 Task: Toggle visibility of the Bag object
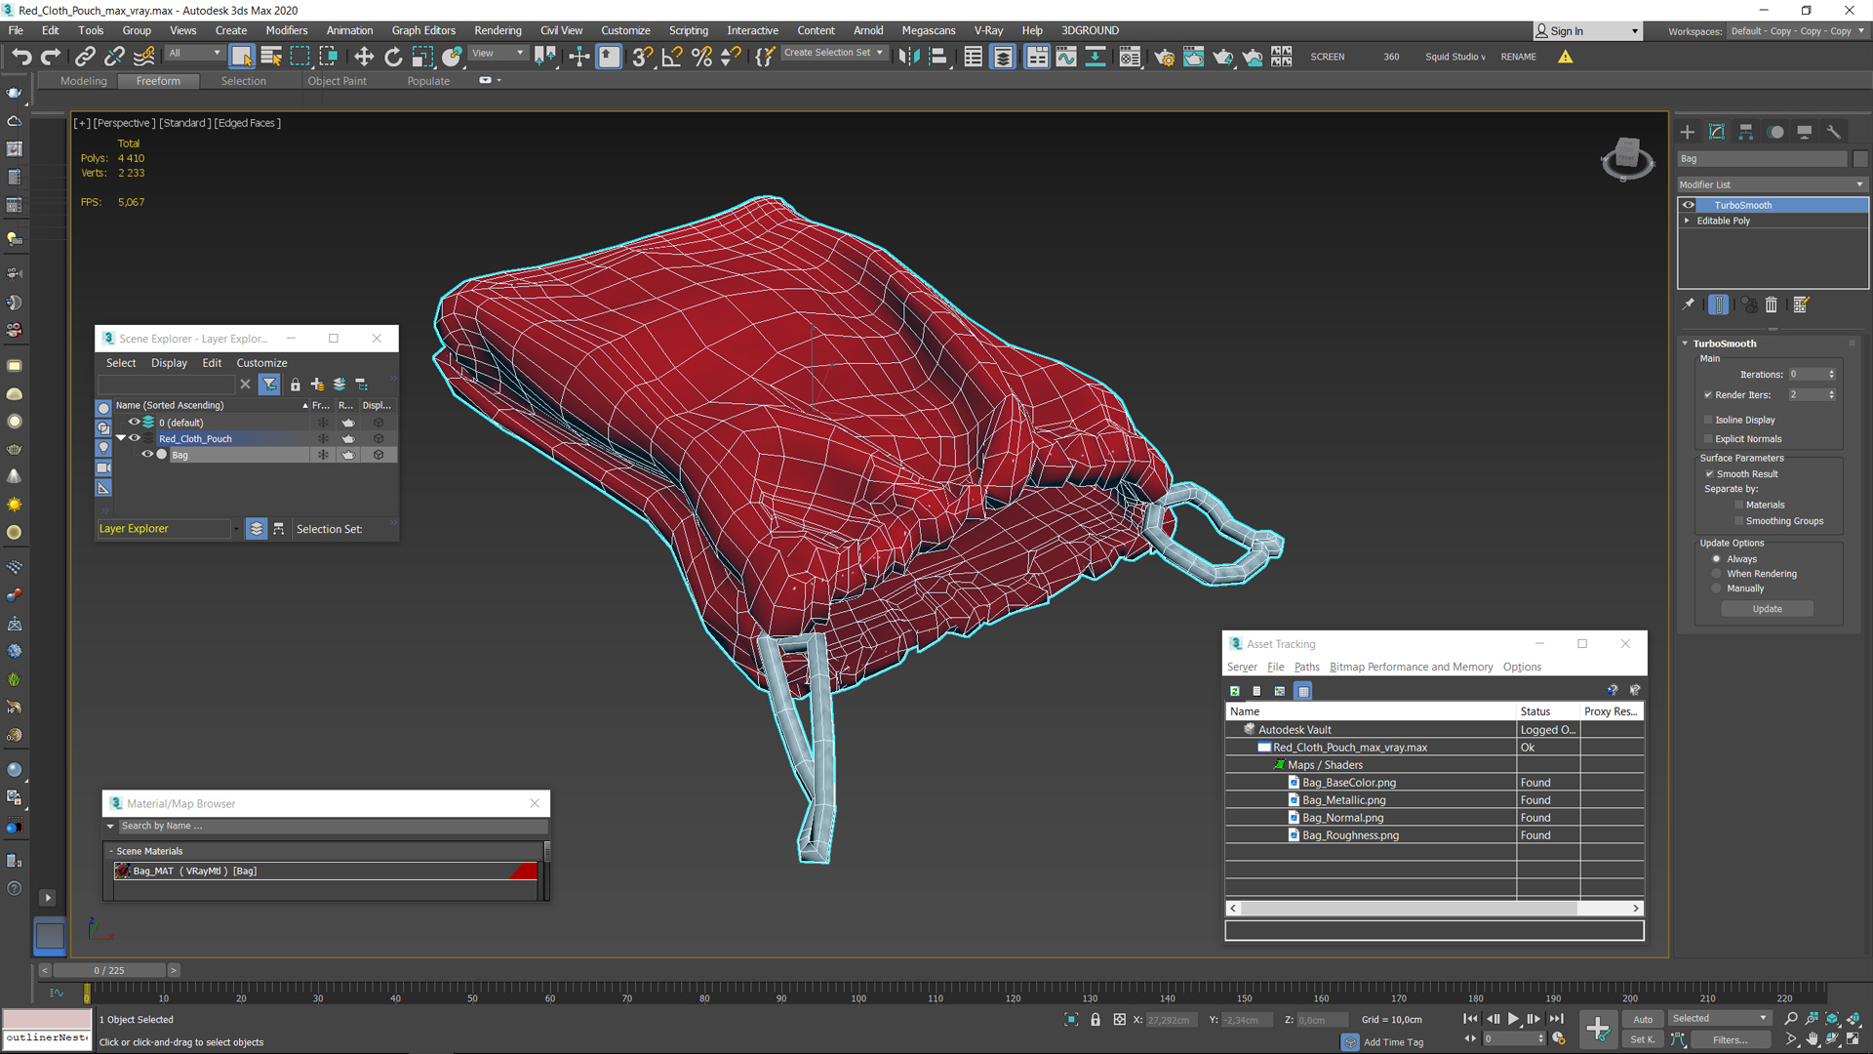coord(148,455)
